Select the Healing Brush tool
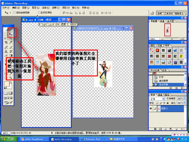189x142 pixels. (x=6, y=47)
